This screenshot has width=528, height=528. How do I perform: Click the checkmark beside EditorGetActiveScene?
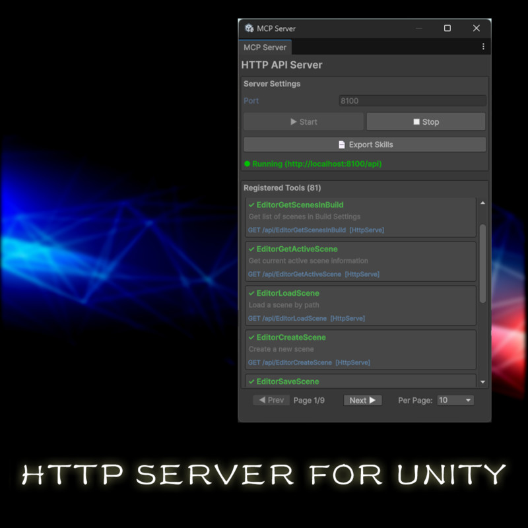pyautogui.click(x=251, y=249)
